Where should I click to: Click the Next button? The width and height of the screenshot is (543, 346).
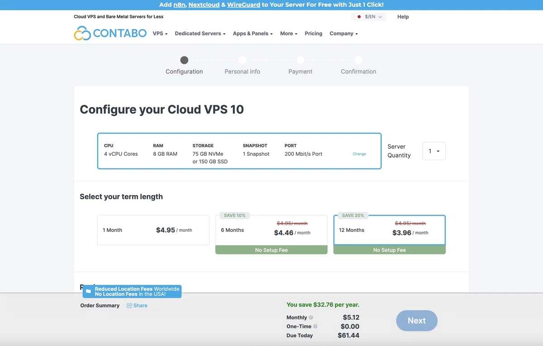click(x=417, y=321)
